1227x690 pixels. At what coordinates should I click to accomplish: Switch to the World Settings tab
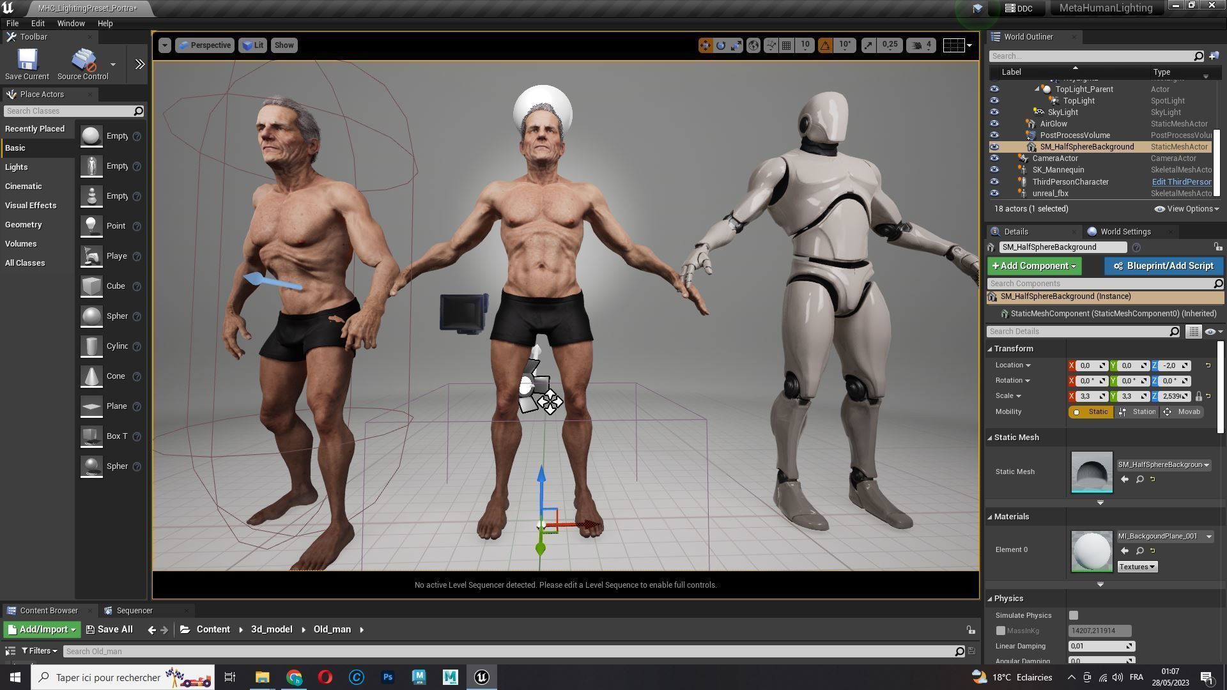tap(1125, 232)
